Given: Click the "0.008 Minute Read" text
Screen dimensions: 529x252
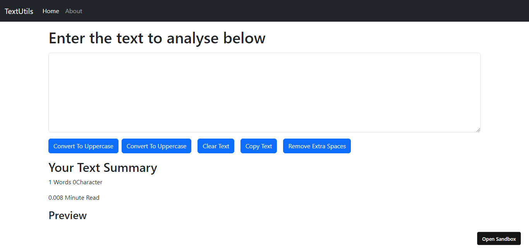Looking at the screenshot, I should click(74, 198).
